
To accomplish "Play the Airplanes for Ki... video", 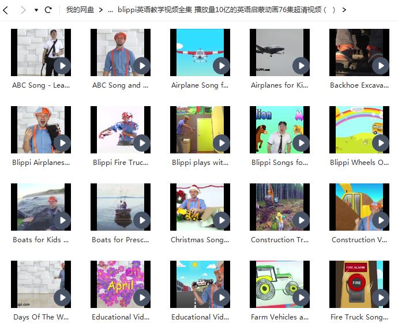I will point(301,66).
